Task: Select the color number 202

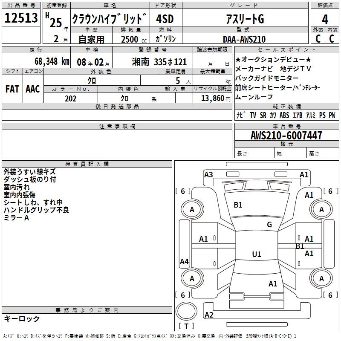Action: pos(70,98)
